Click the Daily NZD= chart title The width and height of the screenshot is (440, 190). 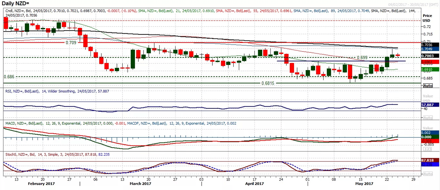(x=15, y=4)
